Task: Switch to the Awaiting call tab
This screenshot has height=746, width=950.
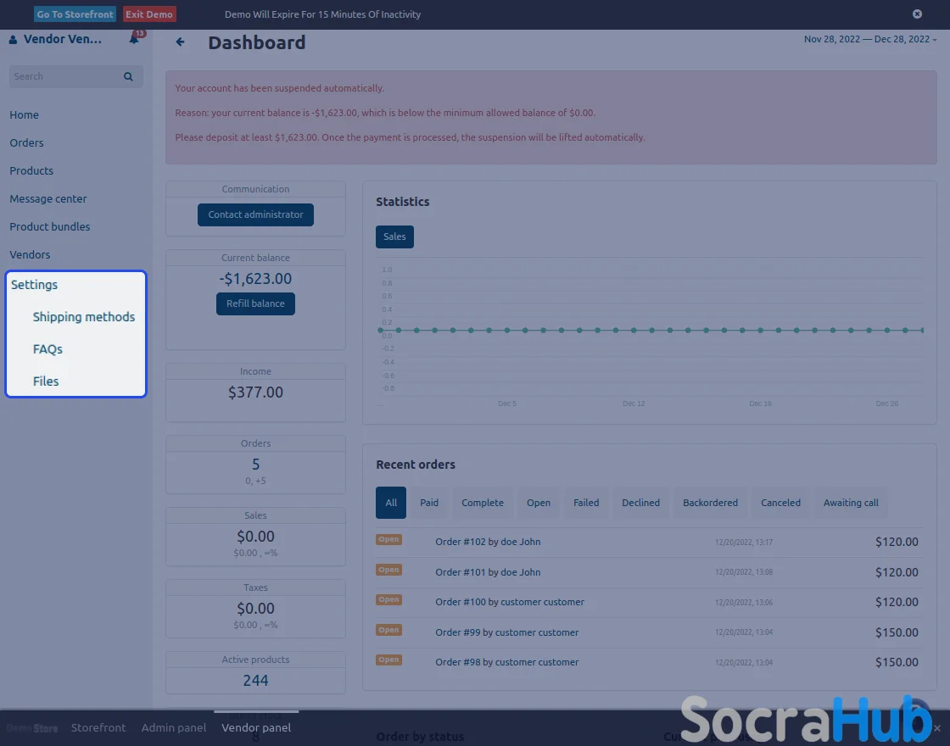Action: [850, 503]
